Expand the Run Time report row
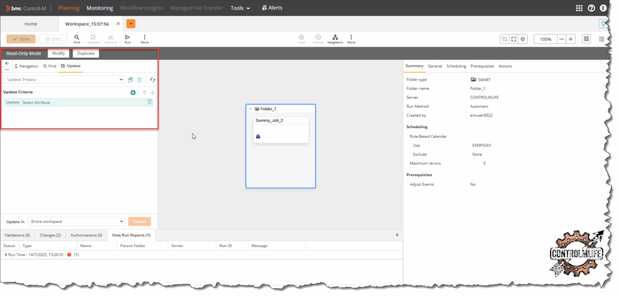Screen dimensions: 619x296 point(5,255)
